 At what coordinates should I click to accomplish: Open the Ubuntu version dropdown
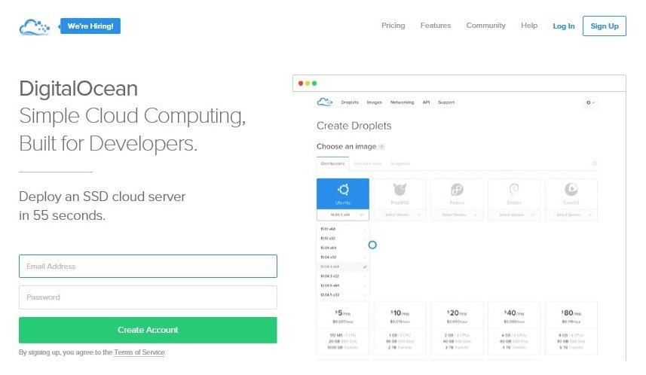pyautogui.click(x=343, y=215)
